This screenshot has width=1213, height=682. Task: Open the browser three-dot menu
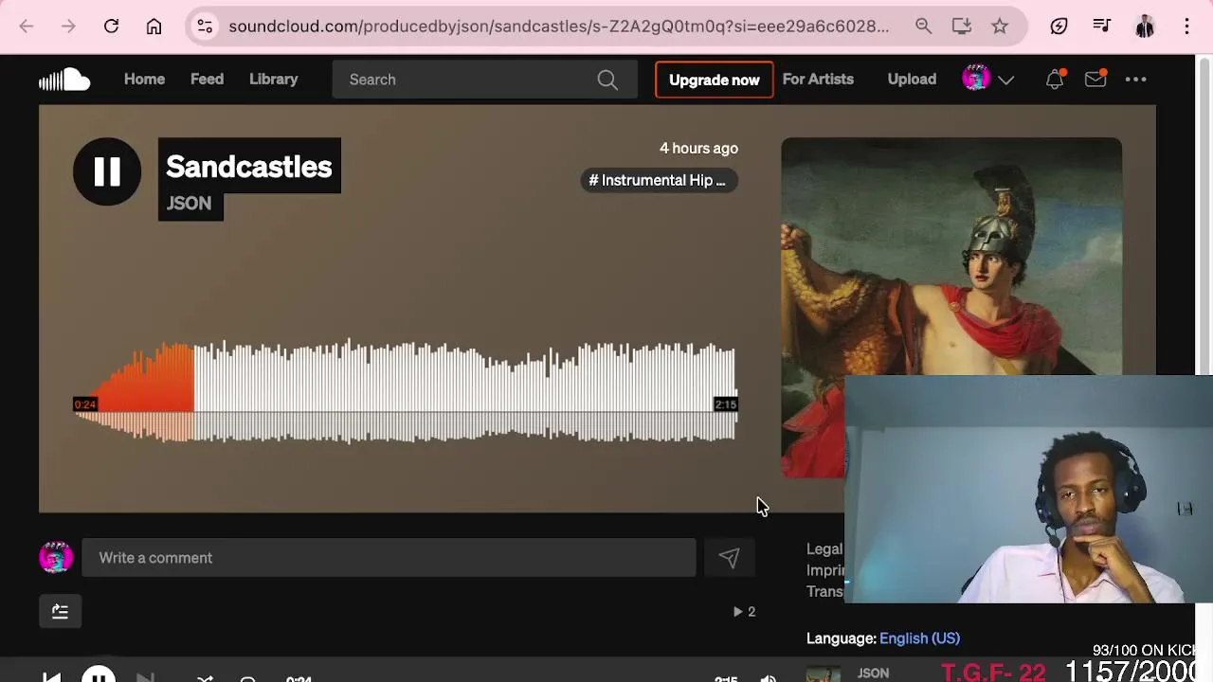[1186, 27]
